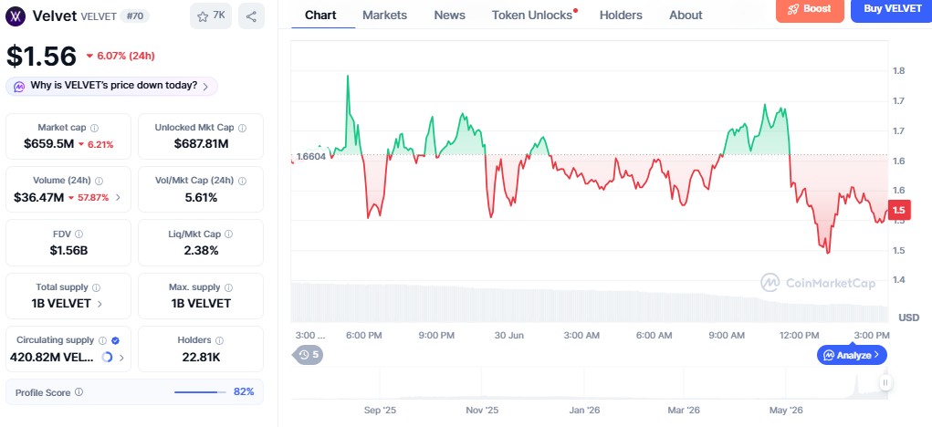
Task: Click the 5.61% Vol/Mkt Cap value
Action: coord(201,197)
